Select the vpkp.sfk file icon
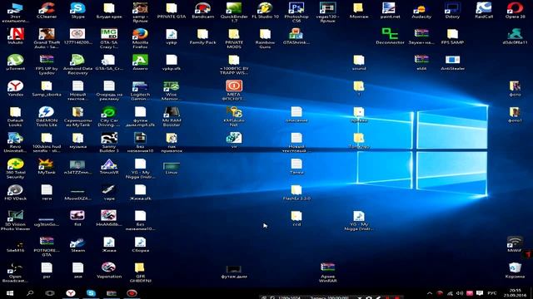The image size is (533, 299). coord(172,62)
